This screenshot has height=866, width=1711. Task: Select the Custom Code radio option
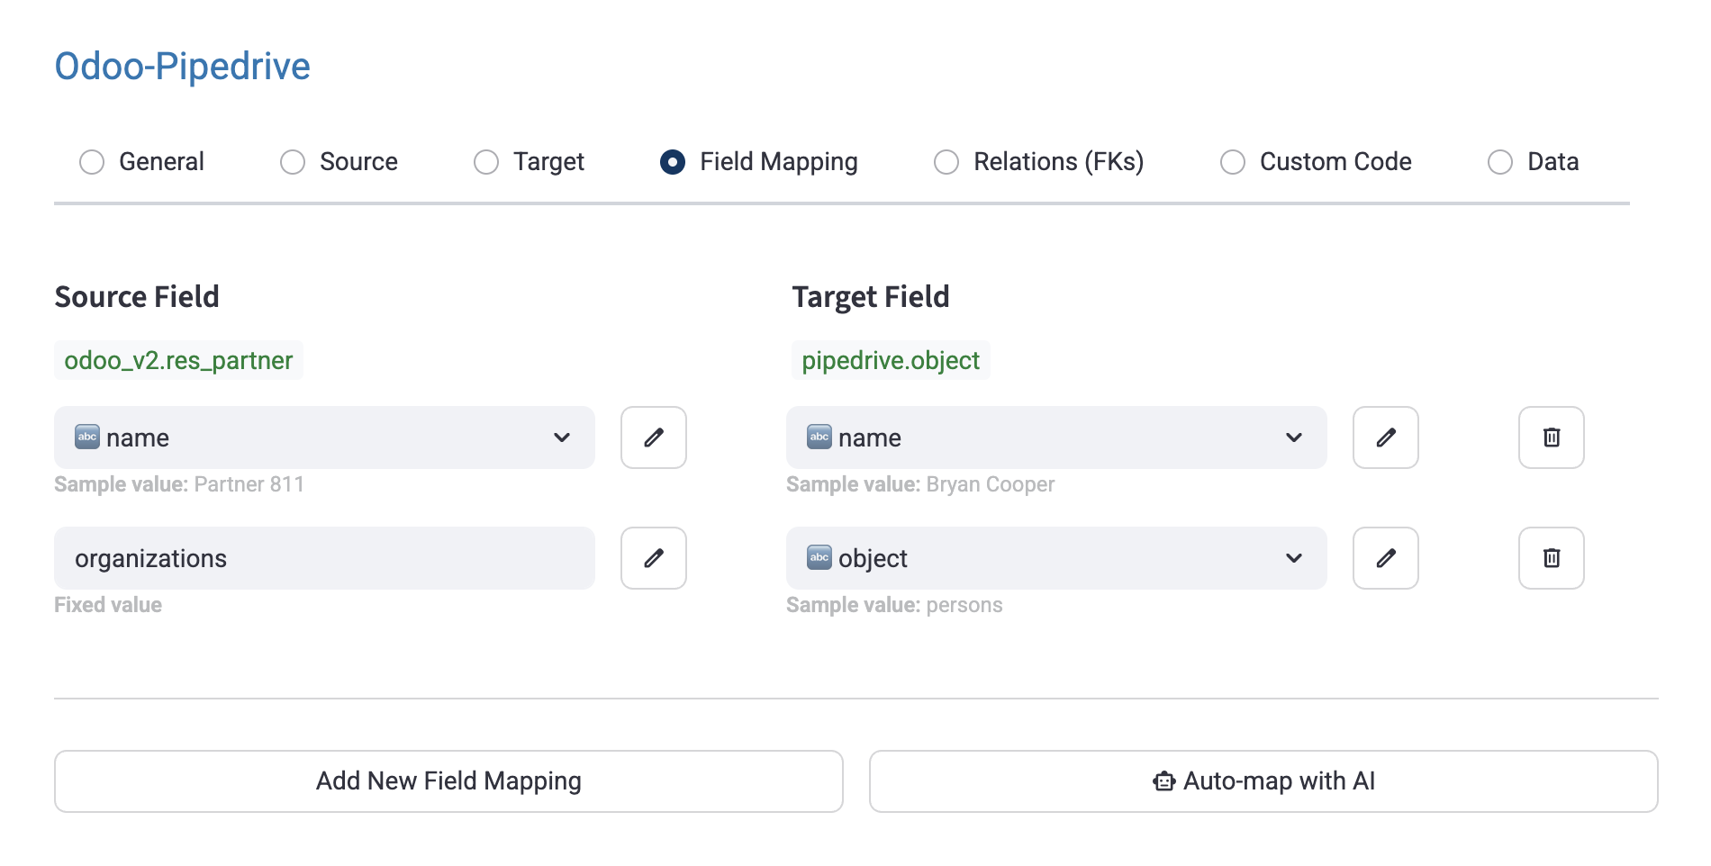point(1233,162)
